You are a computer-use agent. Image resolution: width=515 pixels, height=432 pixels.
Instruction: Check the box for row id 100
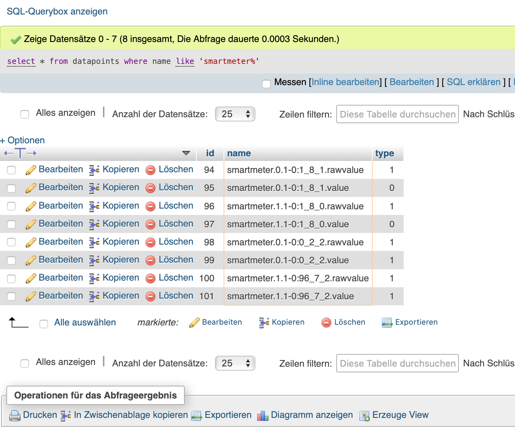point(11,278)
